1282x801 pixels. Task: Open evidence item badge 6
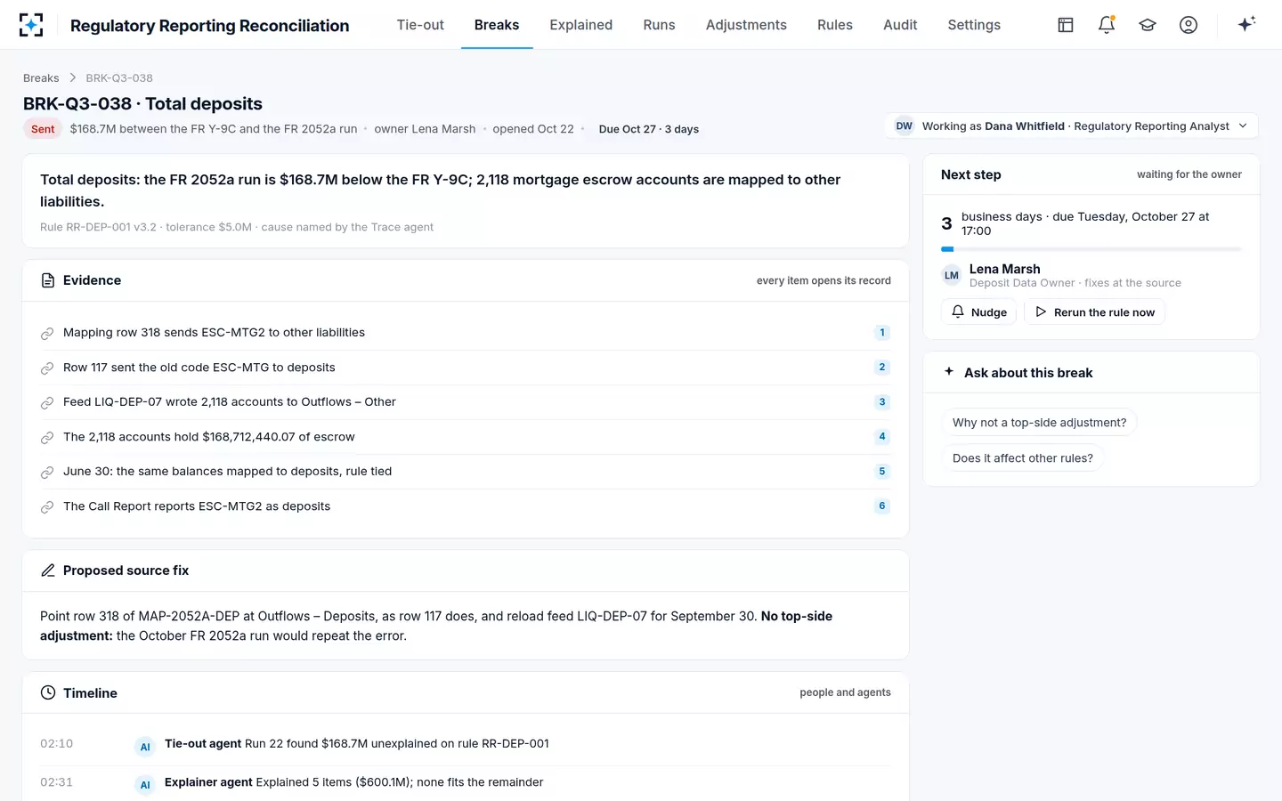(x=882, y=506)
